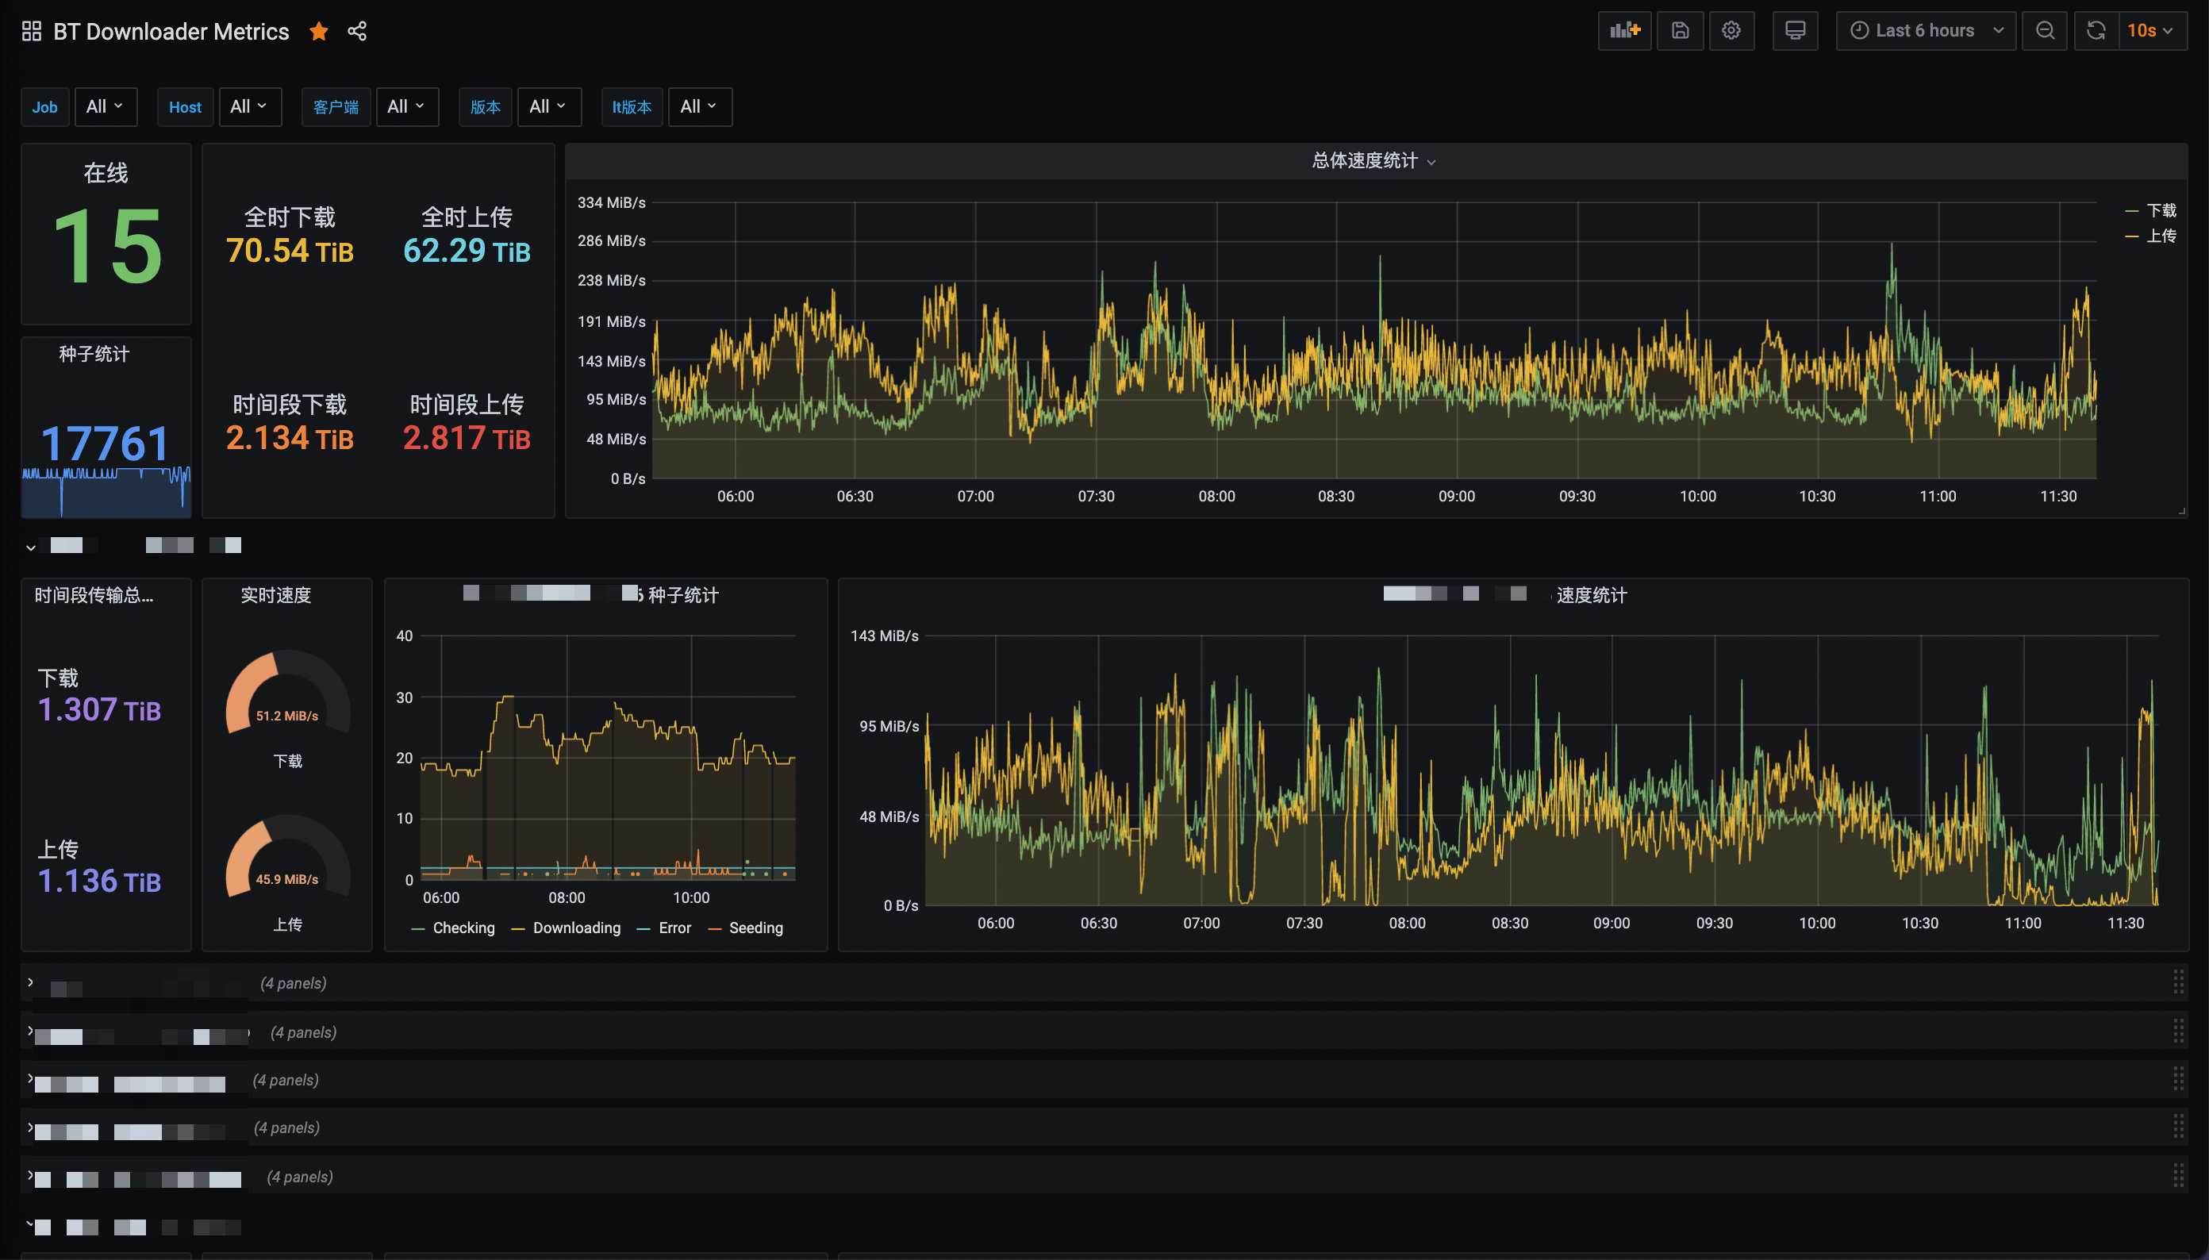This screenshot has width=2209, height=1260.
Task: Expand the first collapsed 4-panels row
Action: [31, 982]
